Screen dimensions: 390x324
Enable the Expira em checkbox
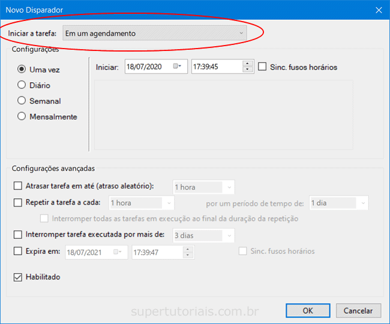18,251
